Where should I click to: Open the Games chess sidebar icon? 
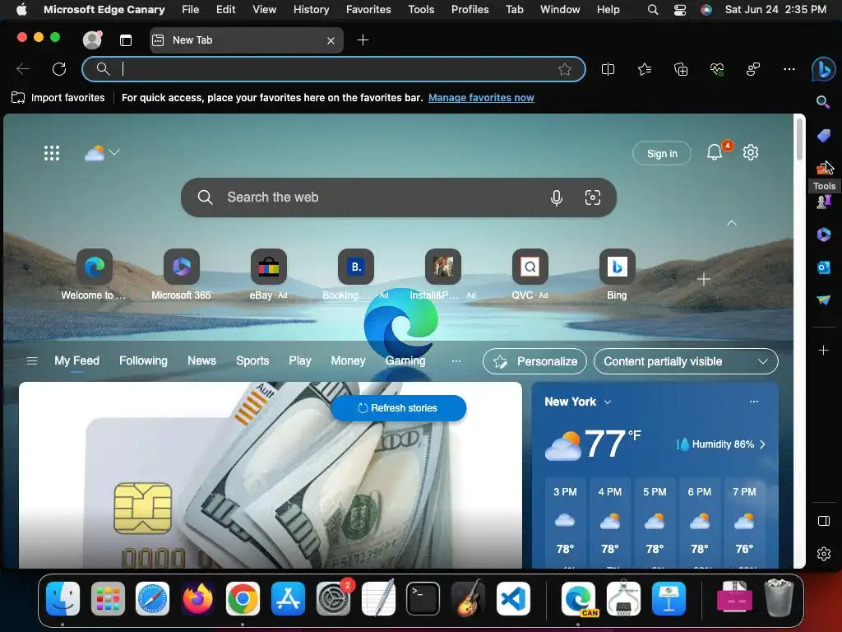pos(823,202)
